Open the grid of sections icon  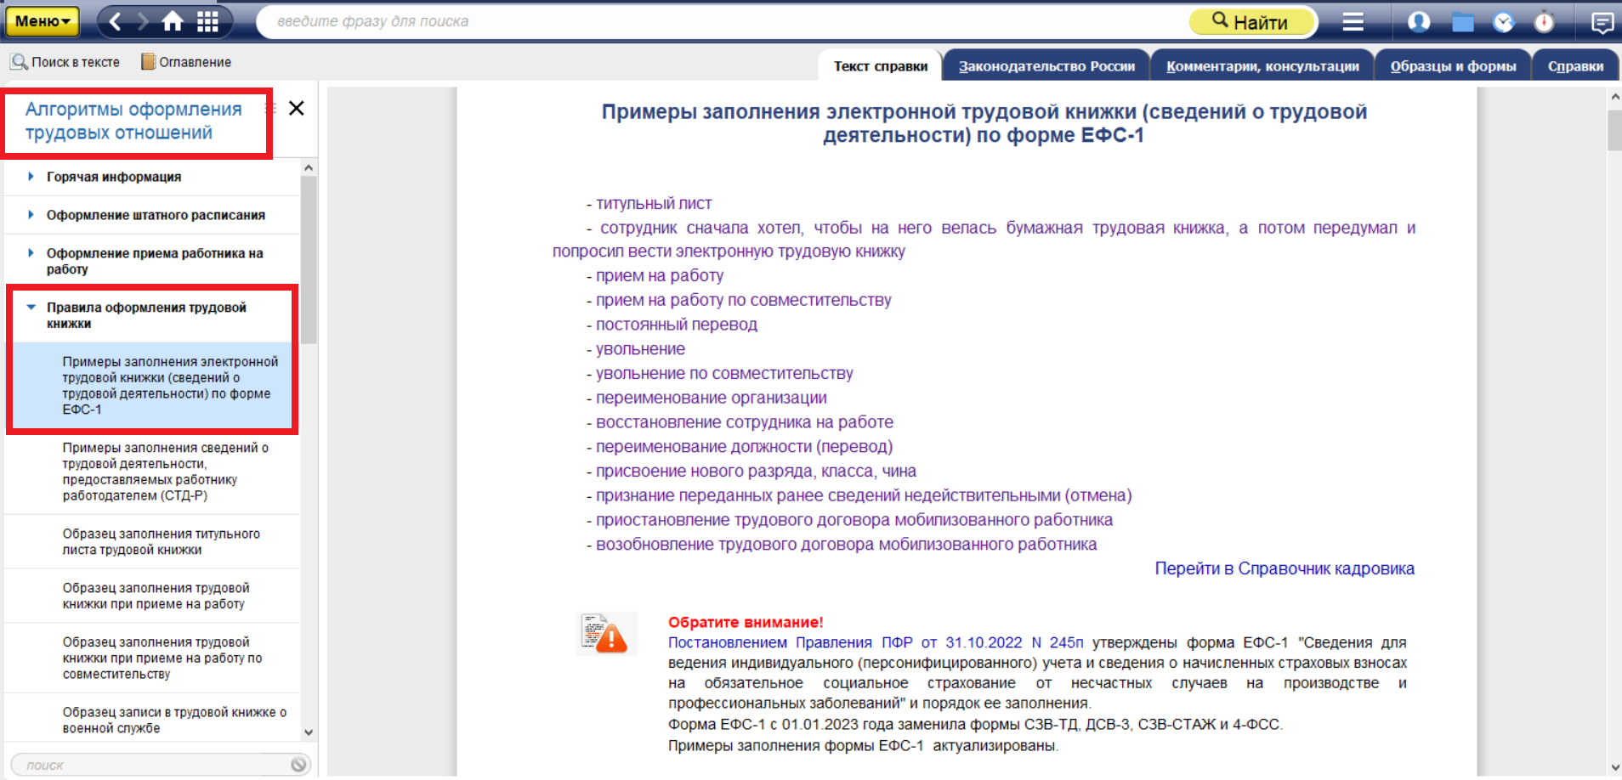click(208, 21)
